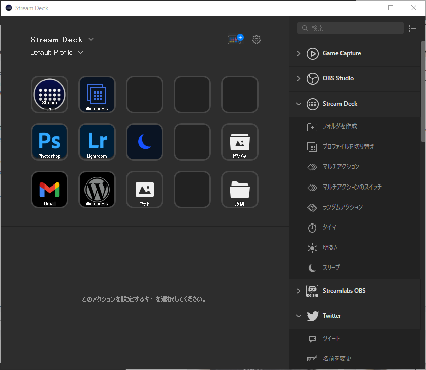Click the Game Capture category icon

coord(313,53)
